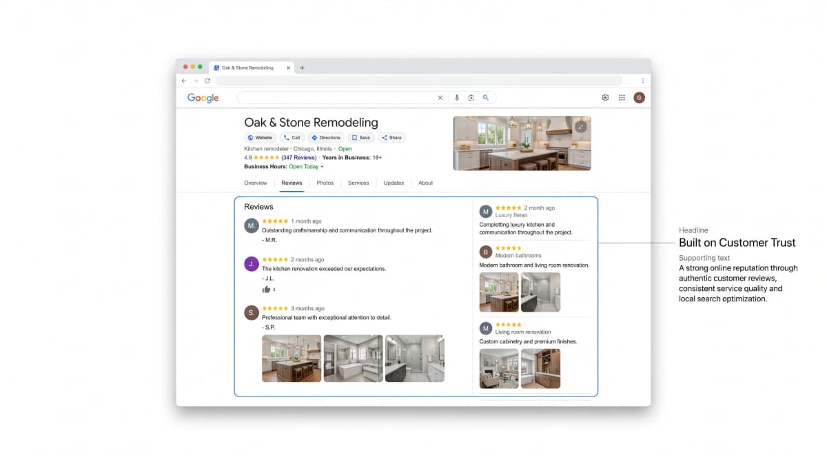Click 'Outstanding craftsmanship and communication' review text
Image resolution: width=827 pixels, height=462 pixels.
pos(347,230)
